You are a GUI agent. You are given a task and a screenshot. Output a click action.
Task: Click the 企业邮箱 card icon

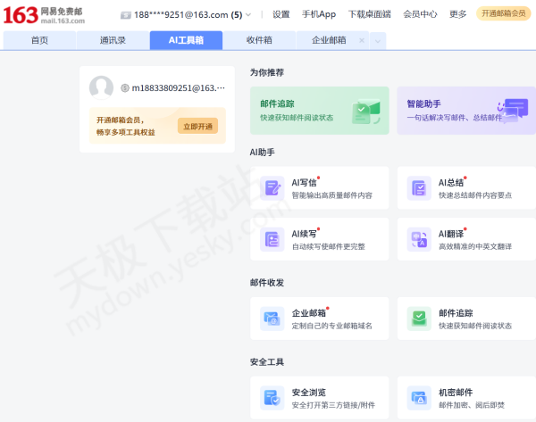pos(272,319)
